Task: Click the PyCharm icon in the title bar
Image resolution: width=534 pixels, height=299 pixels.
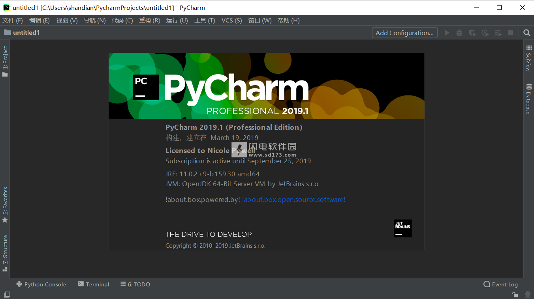Action: (x=6, y=7)
